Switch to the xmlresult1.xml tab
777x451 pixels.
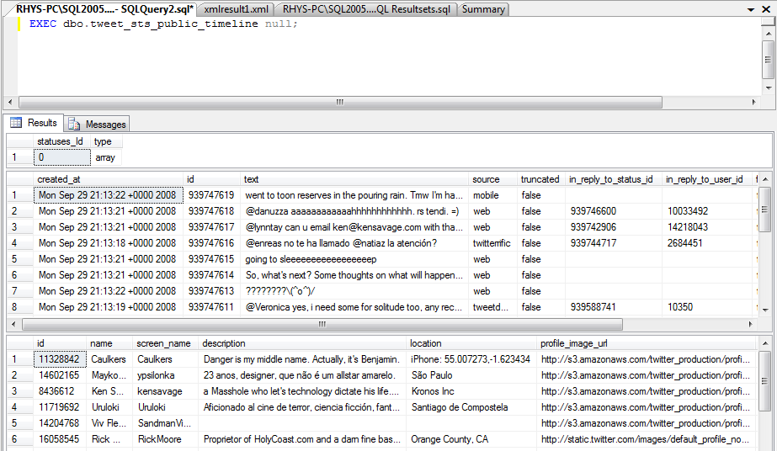tap(236, 9)
